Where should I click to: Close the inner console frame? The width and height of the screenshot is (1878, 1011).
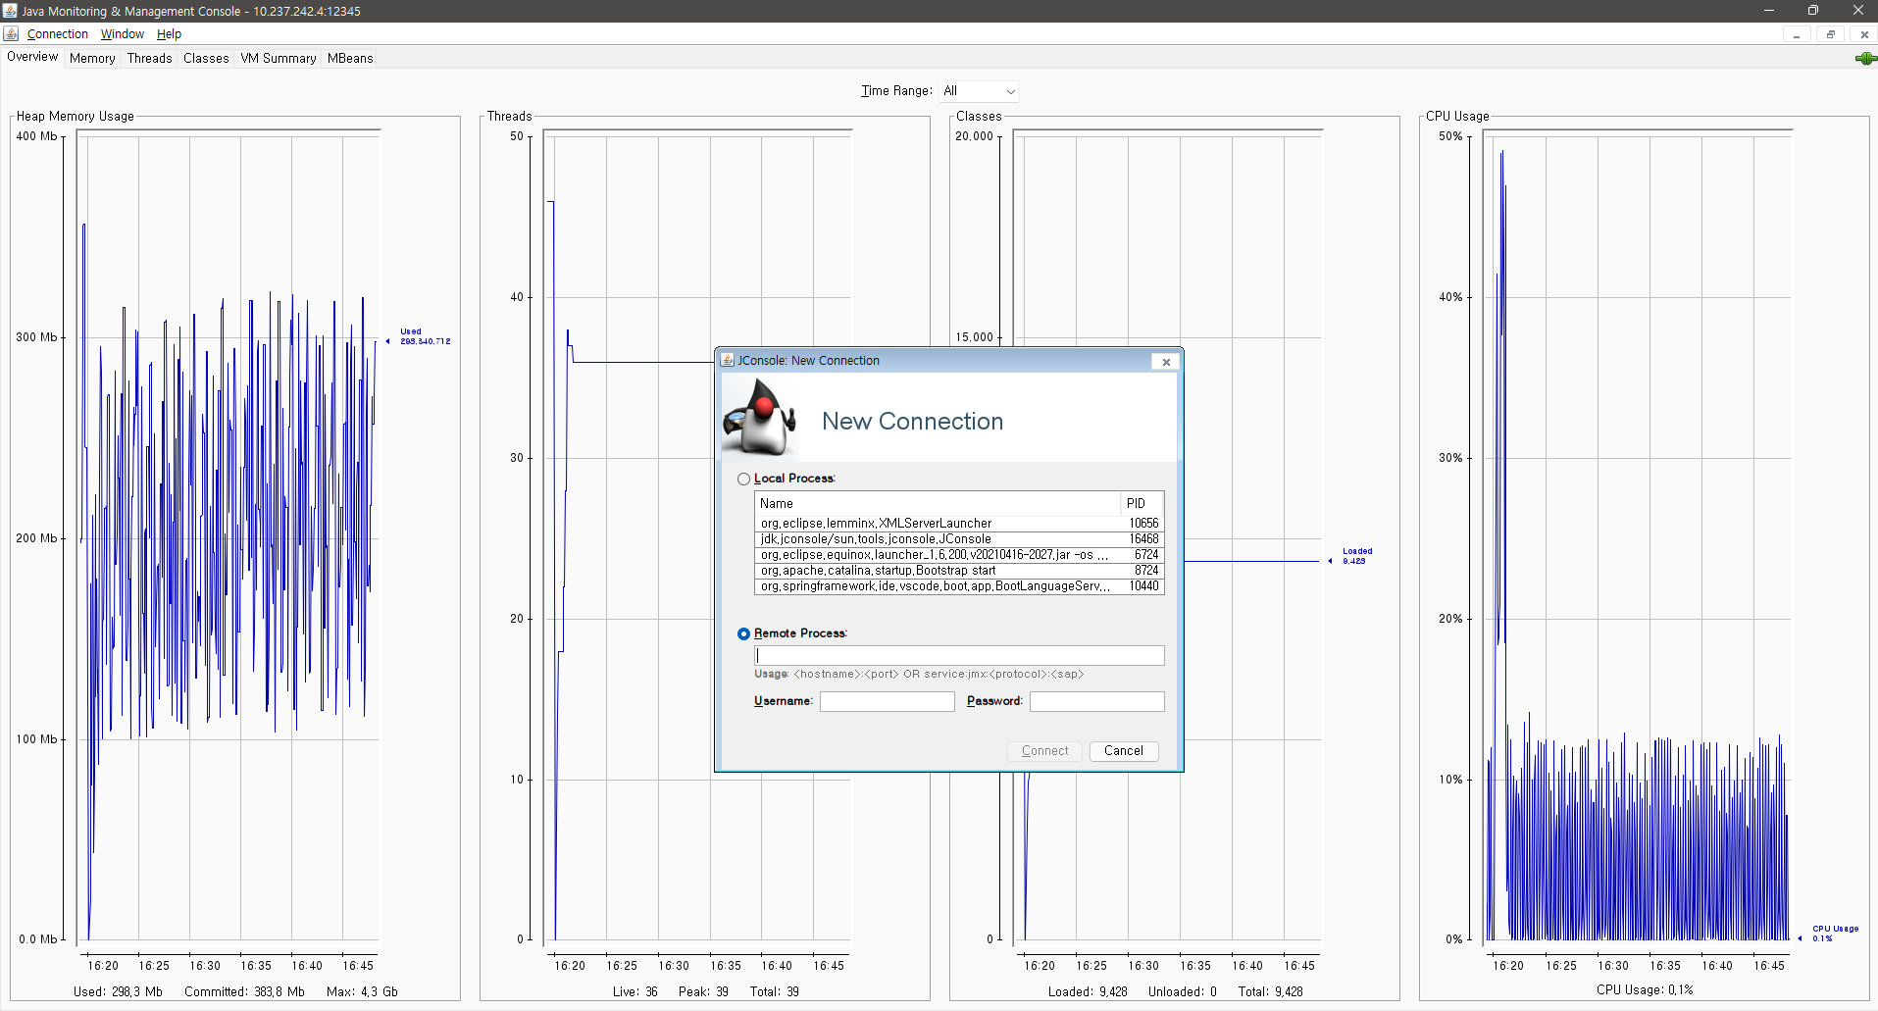pos(1863,34)
